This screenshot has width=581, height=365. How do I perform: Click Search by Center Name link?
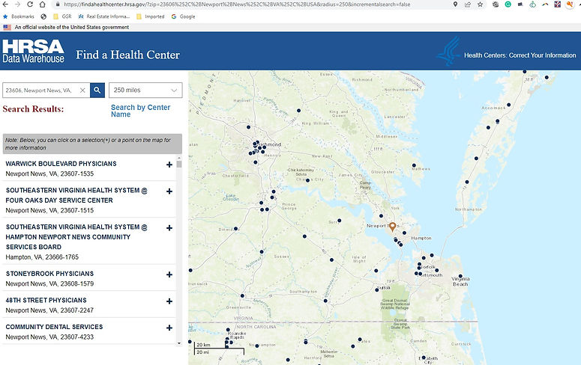(140, 111)
